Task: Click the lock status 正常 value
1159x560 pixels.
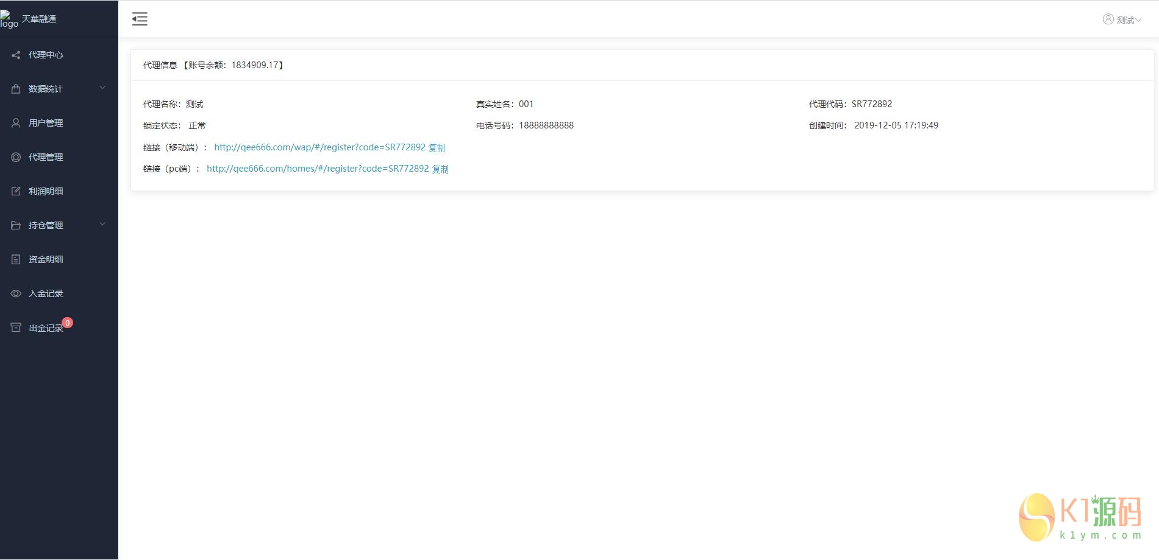Action: (197, 125)
